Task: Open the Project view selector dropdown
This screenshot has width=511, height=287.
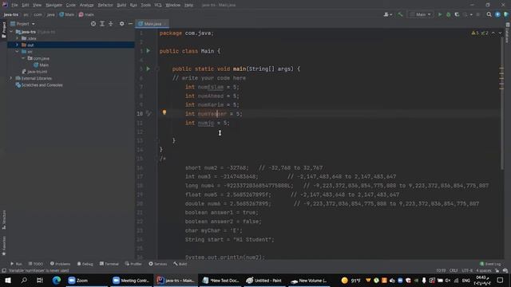Action: click(22, 24)
